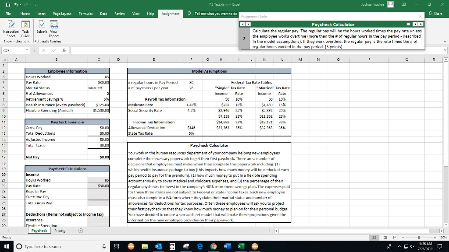Switch to the Insert ribbon tab
The height and width of the screenshot is (252, 449).
(41, 14)
